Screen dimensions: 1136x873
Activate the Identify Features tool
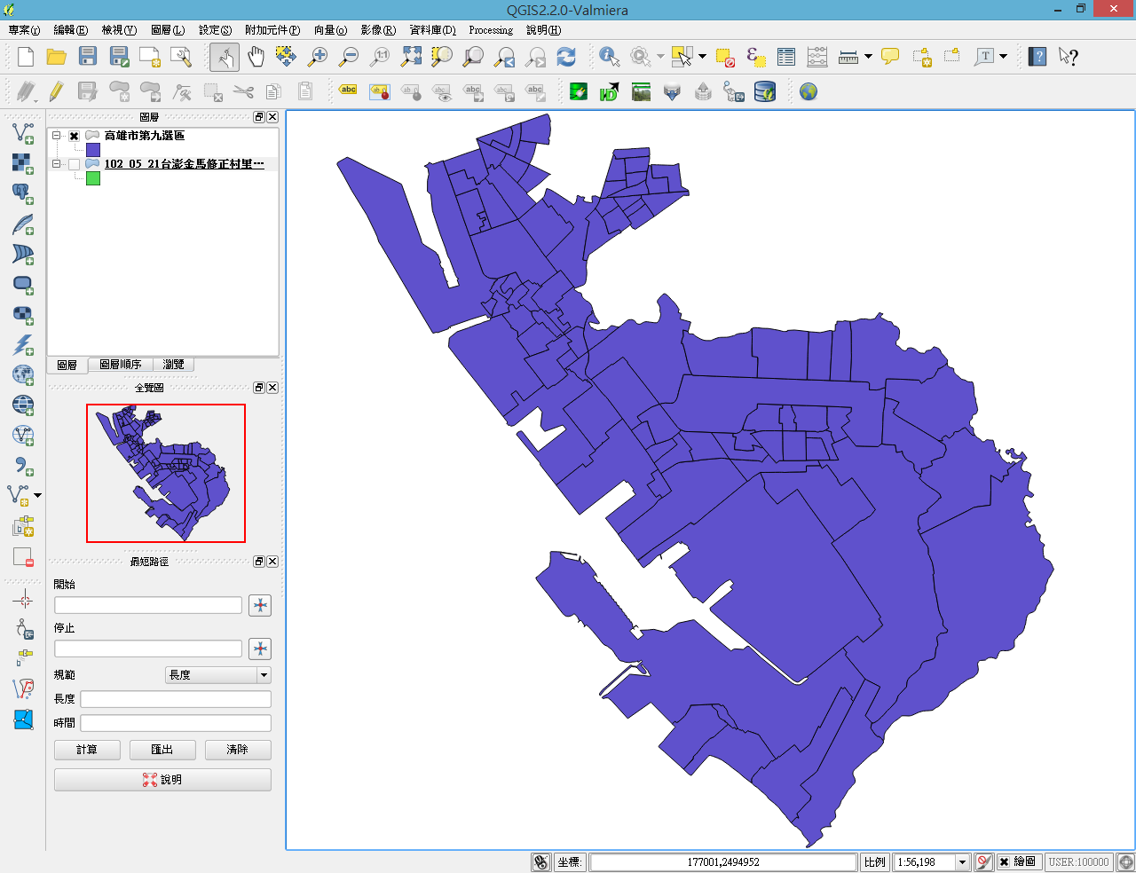[609, 57]
